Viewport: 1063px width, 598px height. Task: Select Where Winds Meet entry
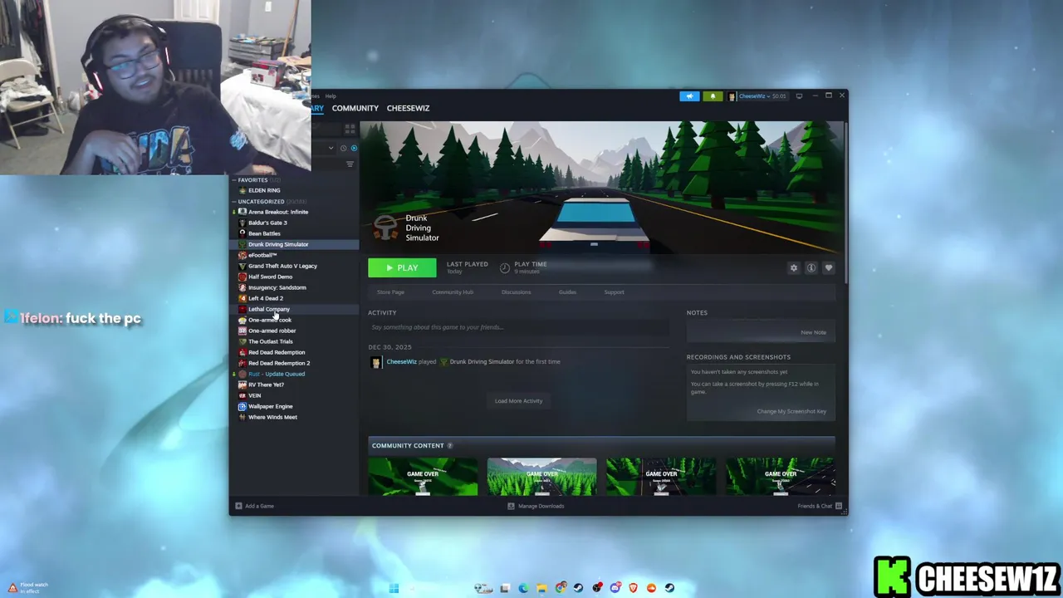(x=294, y=417)
